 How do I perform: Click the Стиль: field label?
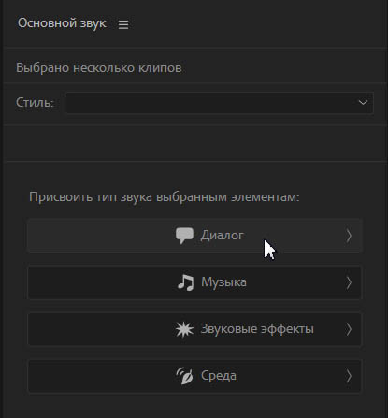tap(36, 102)
